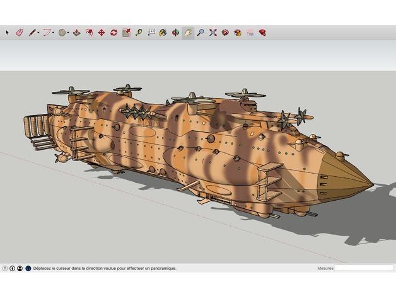Select the Tape Measure tool
This screenshot has height=297, width=396.
pyautogui.click(x=139, y=32)
